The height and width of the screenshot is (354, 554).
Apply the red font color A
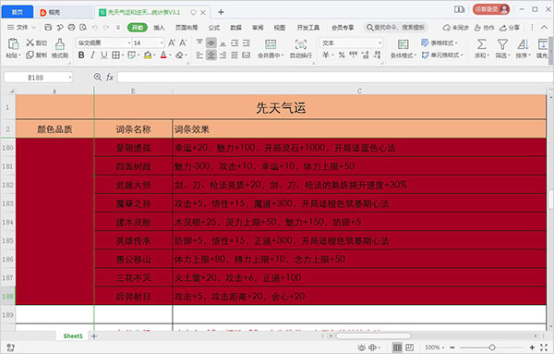(163, 55)
